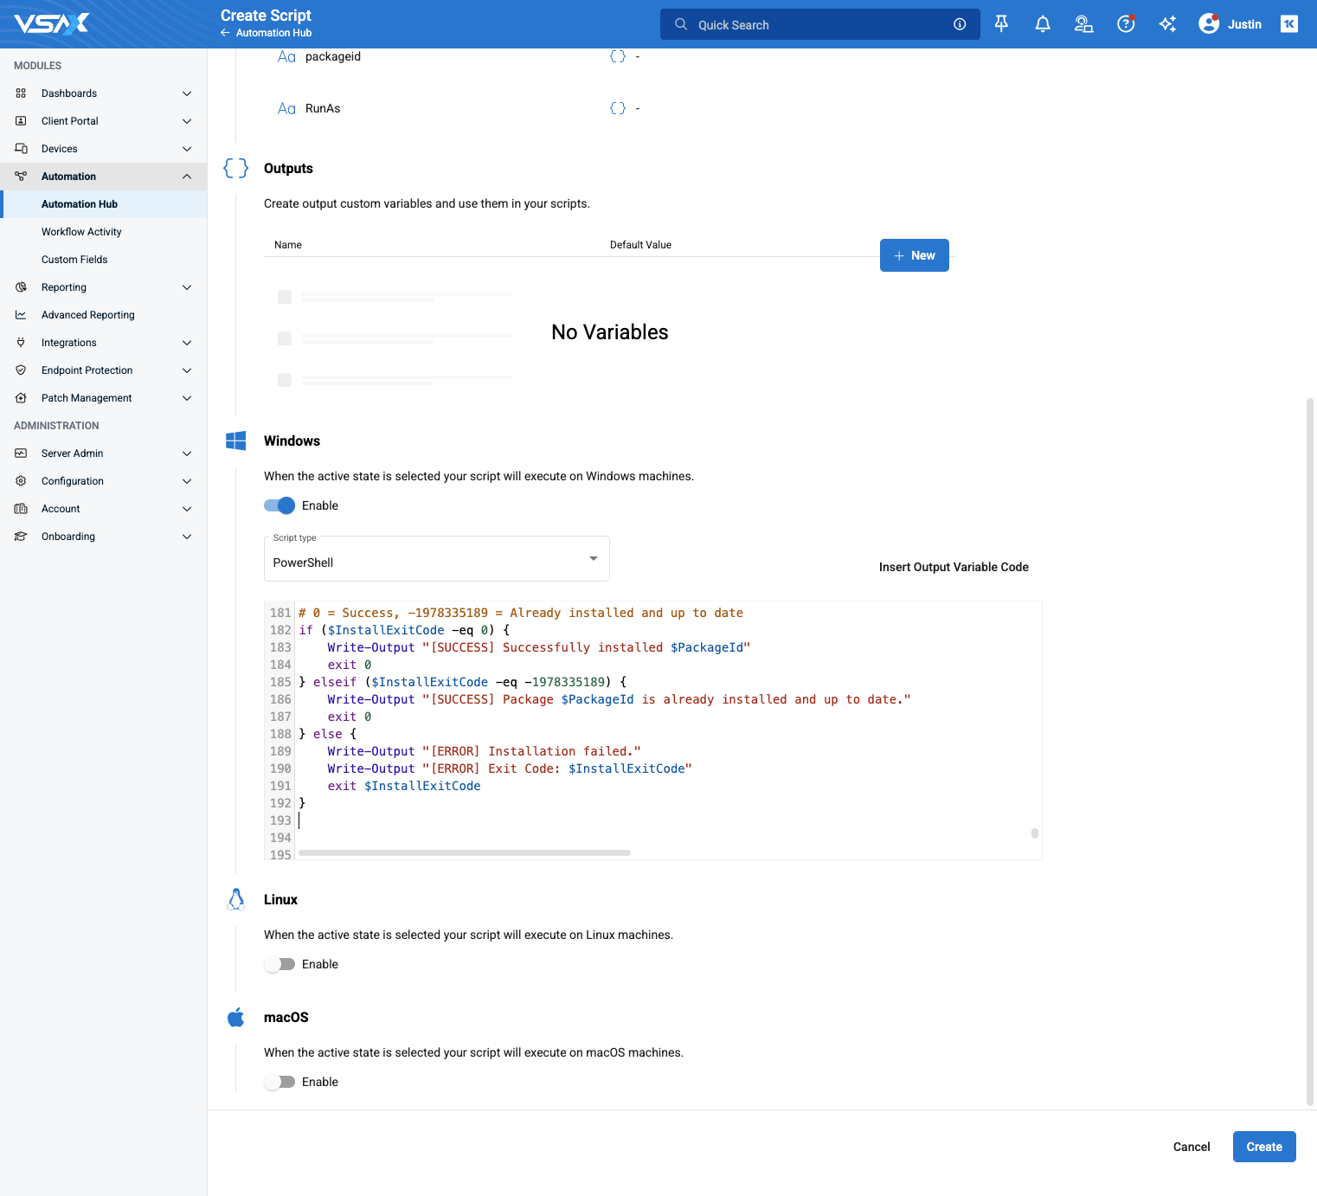
Task: Open Workflow Activity in sidebar
Action: click(81, 232)
